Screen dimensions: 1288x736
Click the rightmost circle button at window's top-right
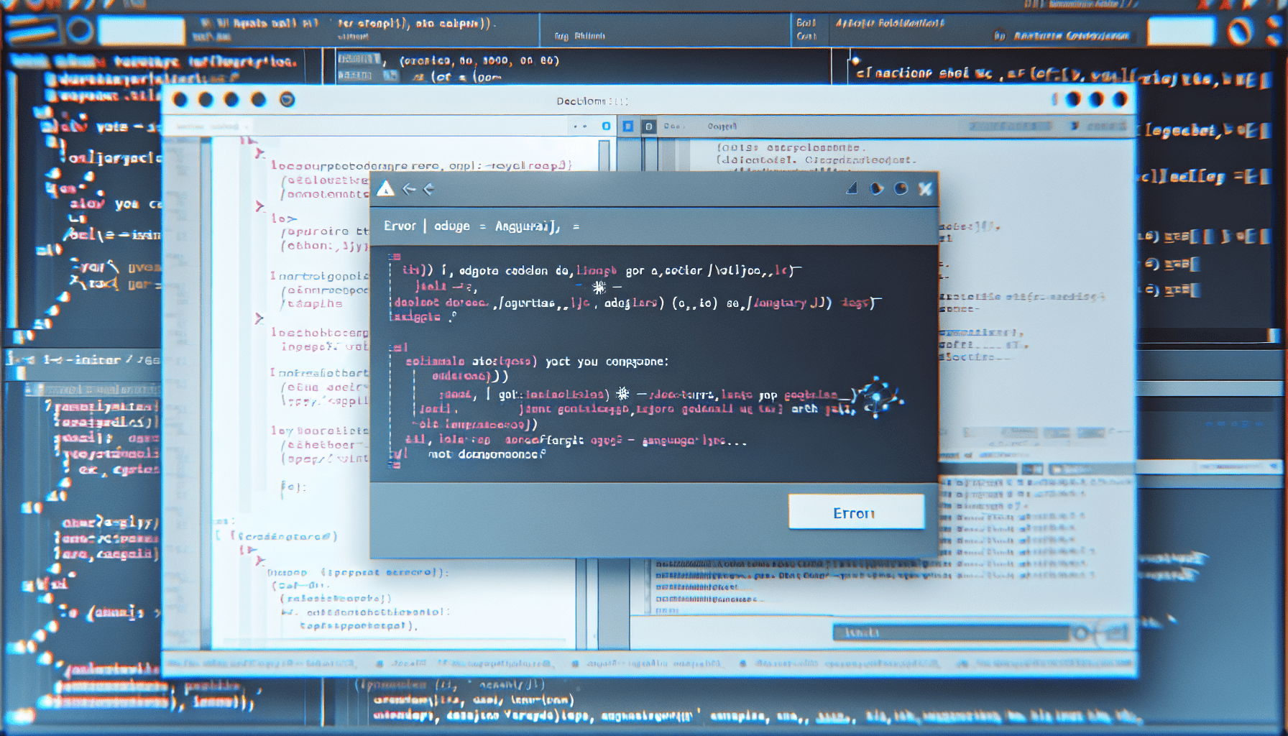click(x=1120, y=99)
